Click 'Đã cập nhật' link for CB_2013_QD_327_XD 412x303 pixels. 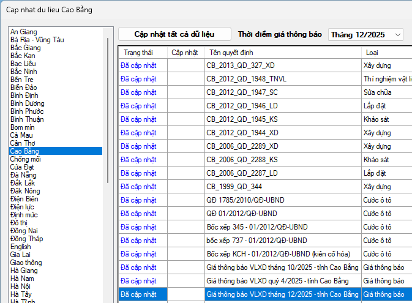tap(138, 65)
